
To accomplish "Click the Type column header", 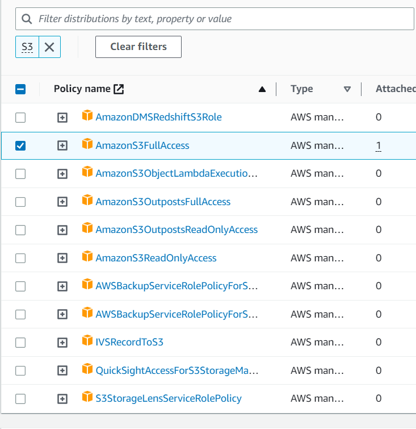I will pyautogui.click(x=302, y=89).
